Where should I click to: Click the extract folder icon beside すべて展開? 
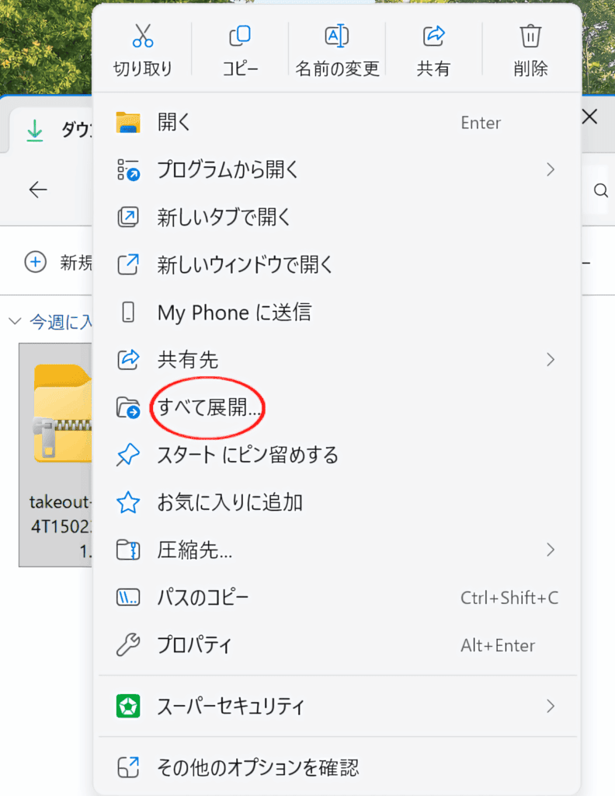pos(128,407)
